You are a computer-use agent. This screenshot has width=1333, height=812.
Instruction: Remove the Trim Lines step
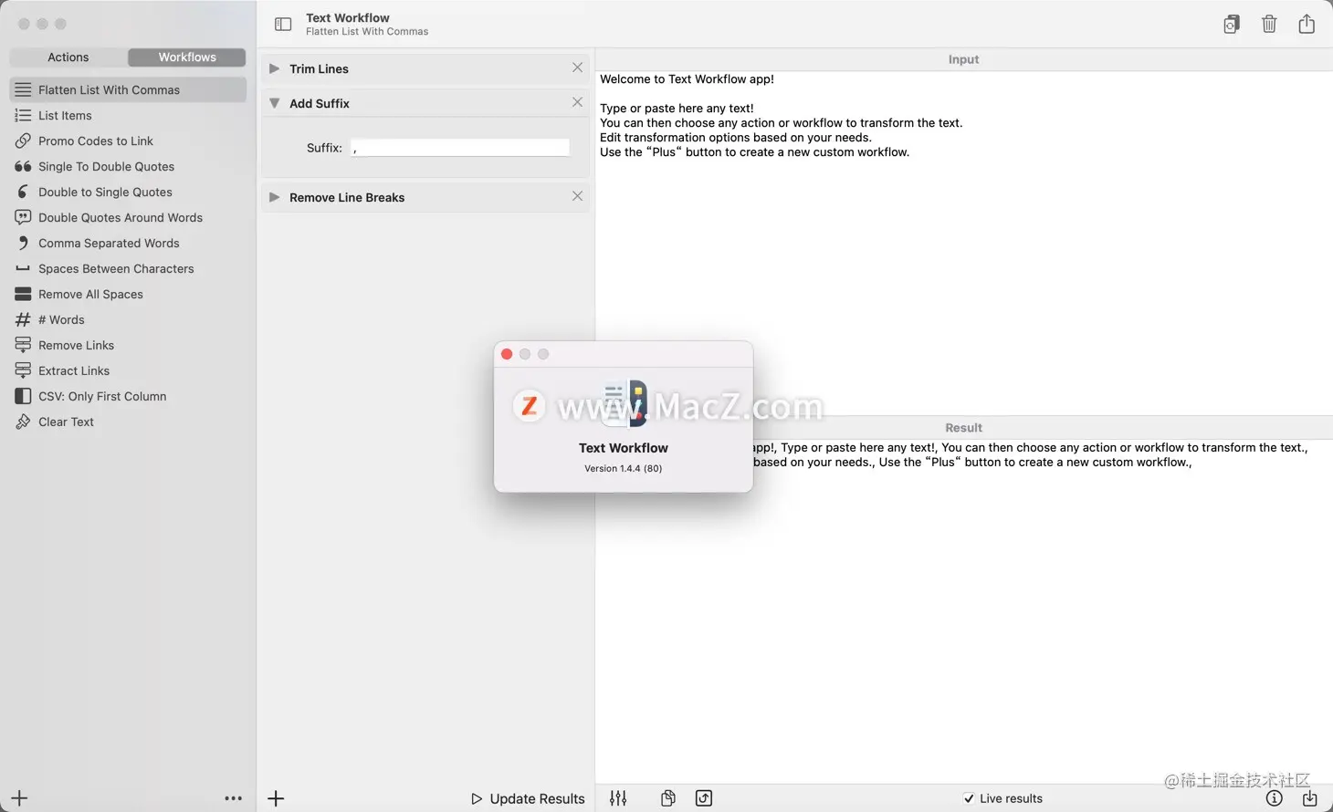pyautogui.click(x=577, y=68)
